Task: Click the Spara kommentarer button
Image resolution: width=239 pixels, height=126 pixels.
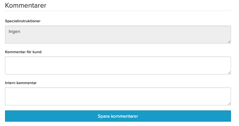Action: click(118, 116)
